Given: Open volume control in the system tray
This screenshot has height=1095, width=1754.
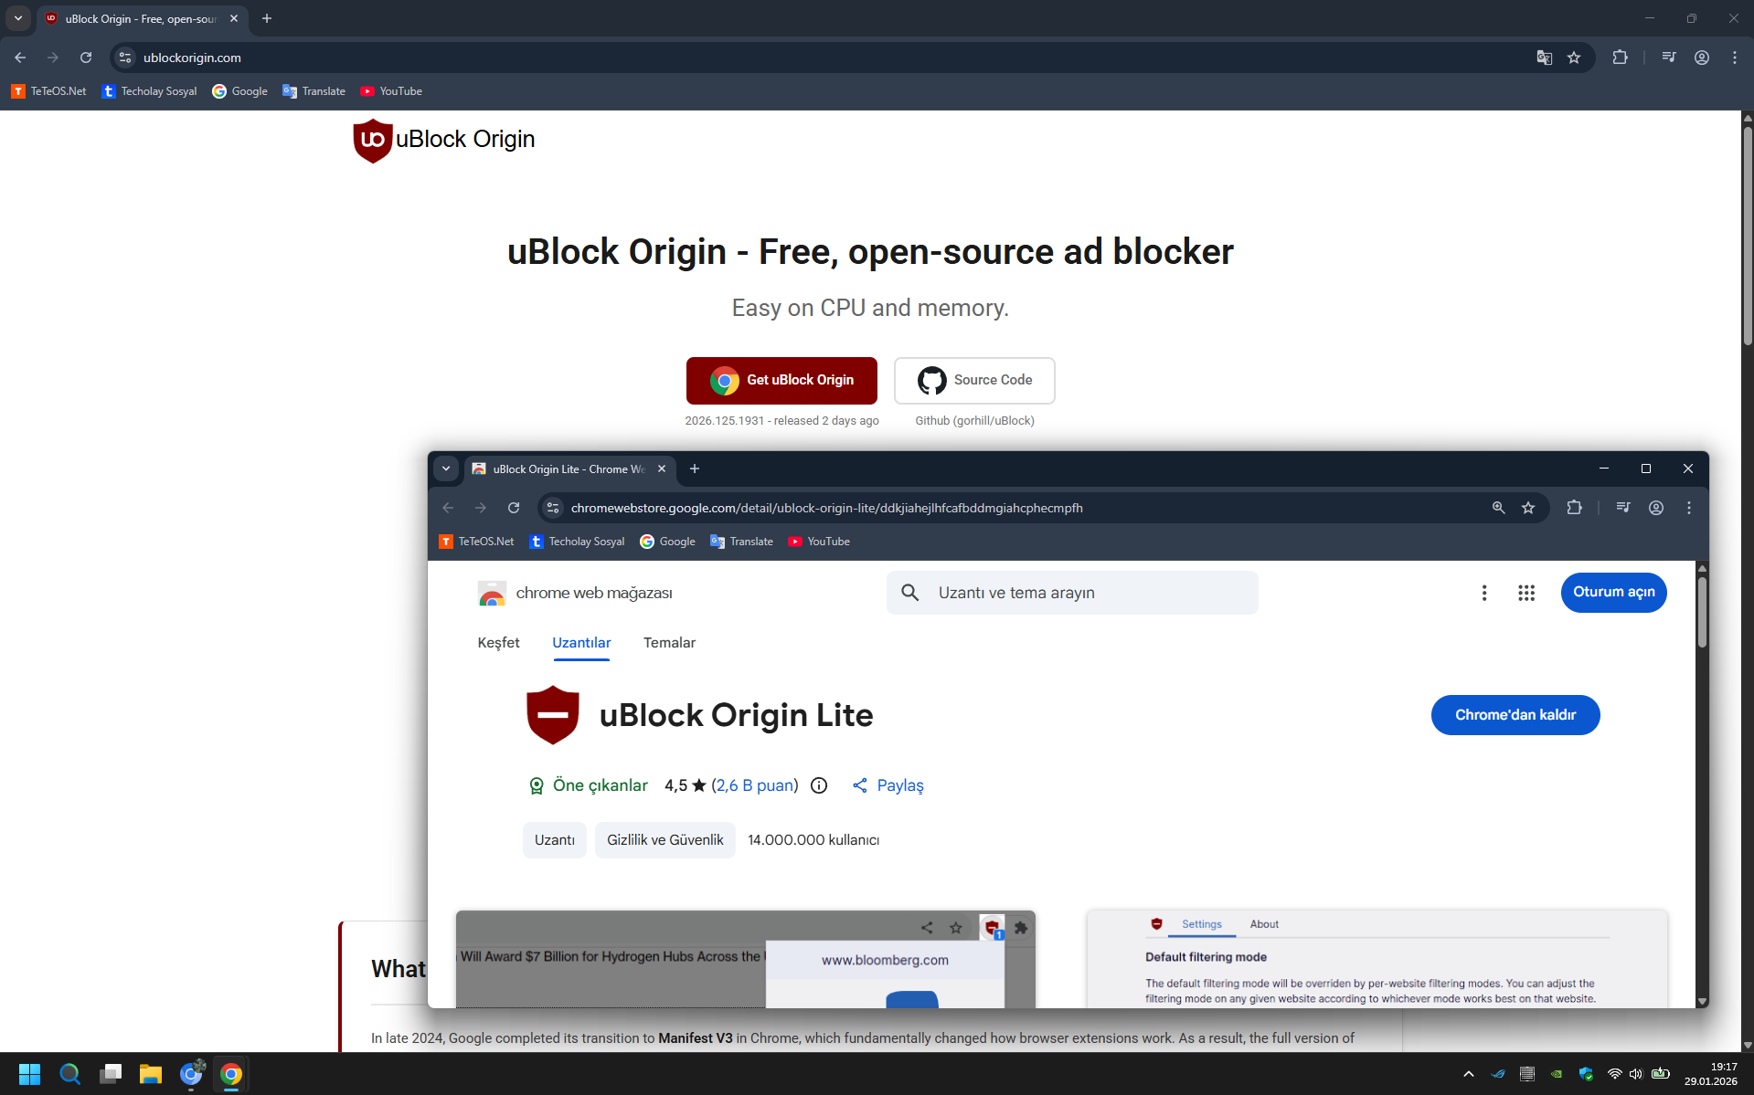Looking at the screenshot, I should click(1636, 1074).
